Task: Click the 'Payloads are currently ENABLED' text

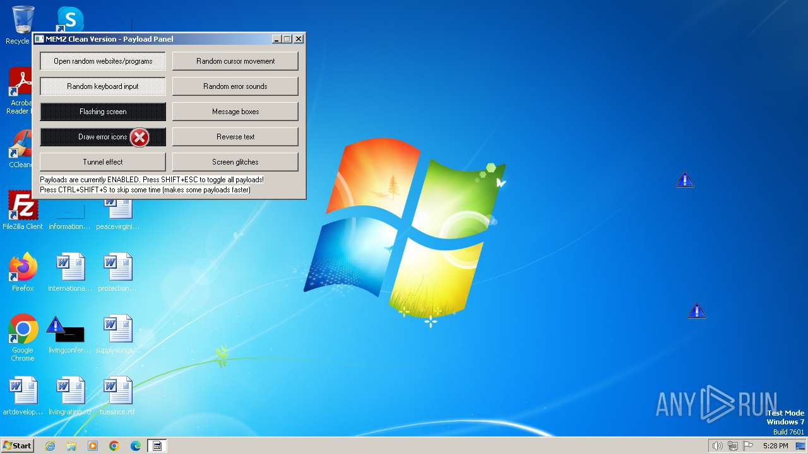Action: point(151,180)
